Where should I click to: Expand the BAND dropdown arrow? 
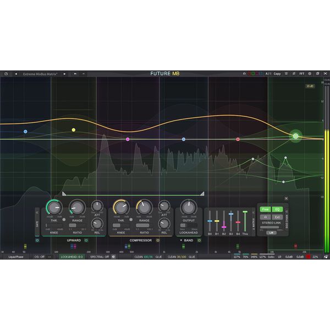pos(181,240)
